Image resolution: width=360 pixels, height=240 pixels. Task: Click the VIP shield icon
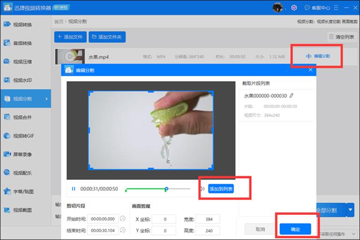[x=294, y=8]
